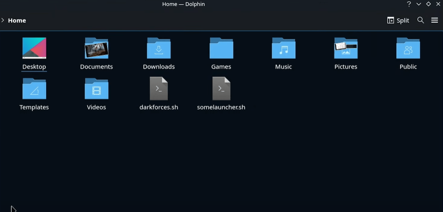Expand the breadcrumb chevron before Home
443x212 pixels.
click(2, 20)
